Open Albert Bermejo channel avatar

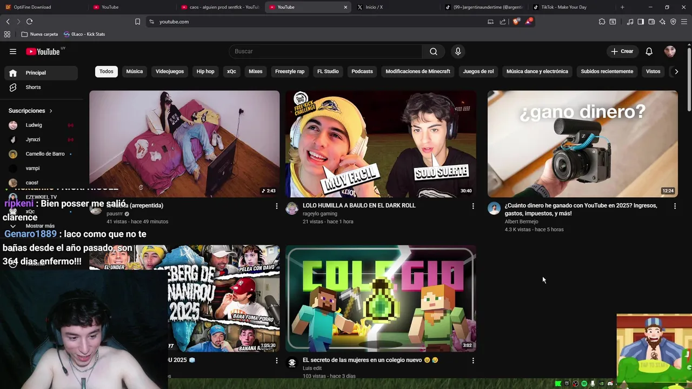(494, 209)
